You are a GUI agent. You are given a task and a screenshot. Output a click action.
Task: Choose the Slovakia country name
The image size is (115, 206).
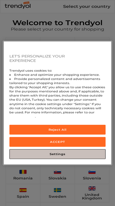57,178
